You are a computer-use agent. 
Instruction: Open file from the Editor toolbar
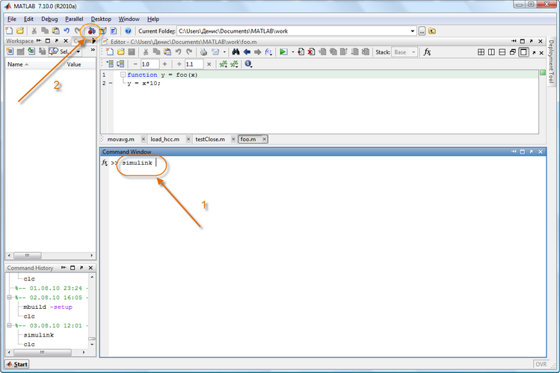click(x=120, y=52)
